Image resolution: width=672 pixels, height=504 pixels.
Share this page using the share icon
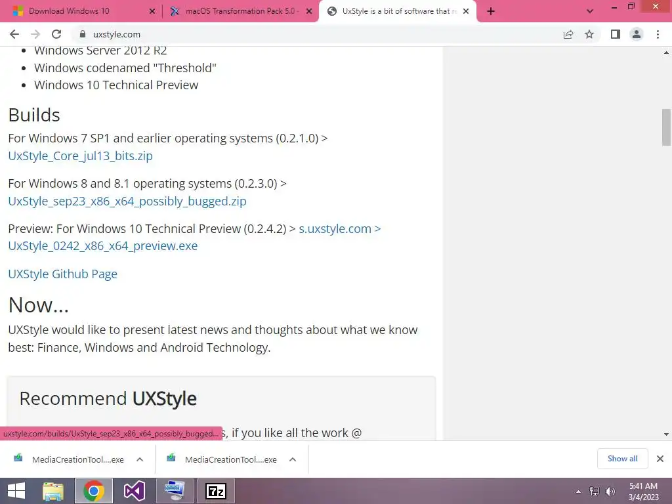click(x=568, y=34)
